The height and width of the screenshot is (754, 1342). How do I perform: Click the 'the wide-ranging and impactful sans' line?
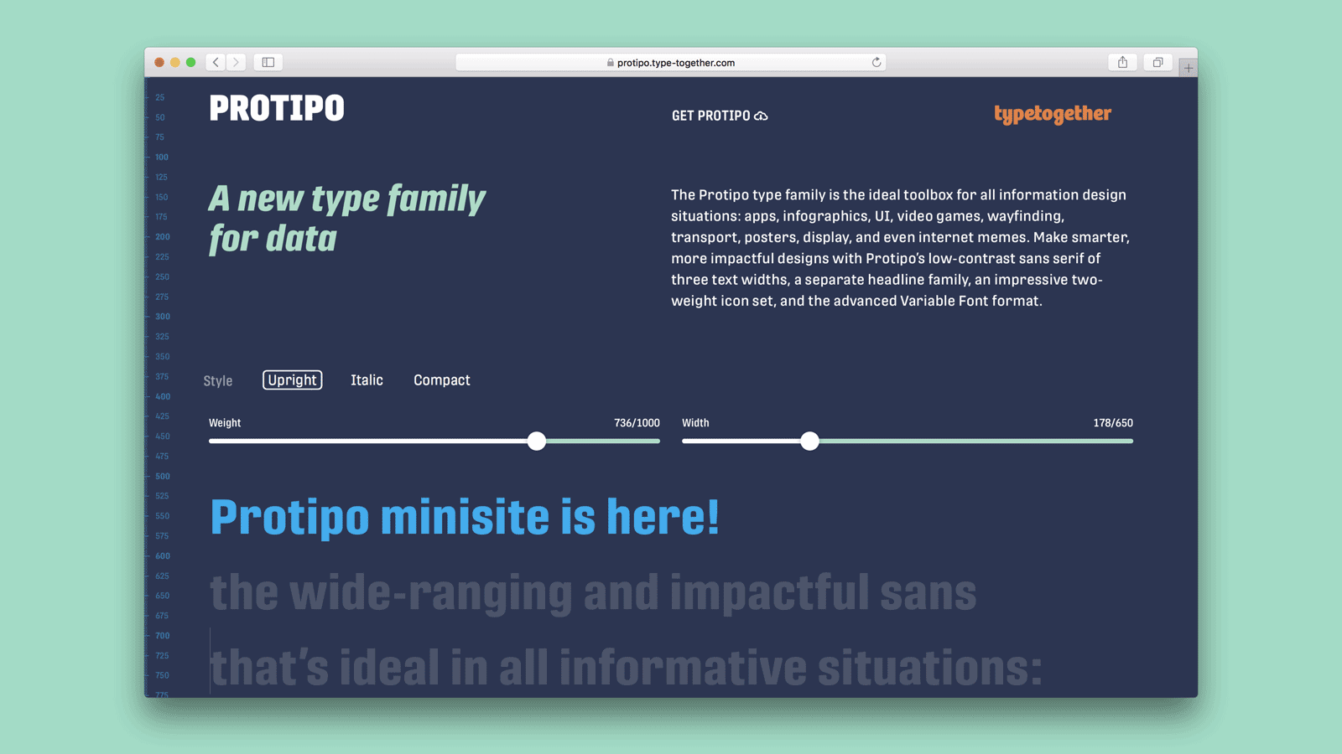click(x=593, y=593)
